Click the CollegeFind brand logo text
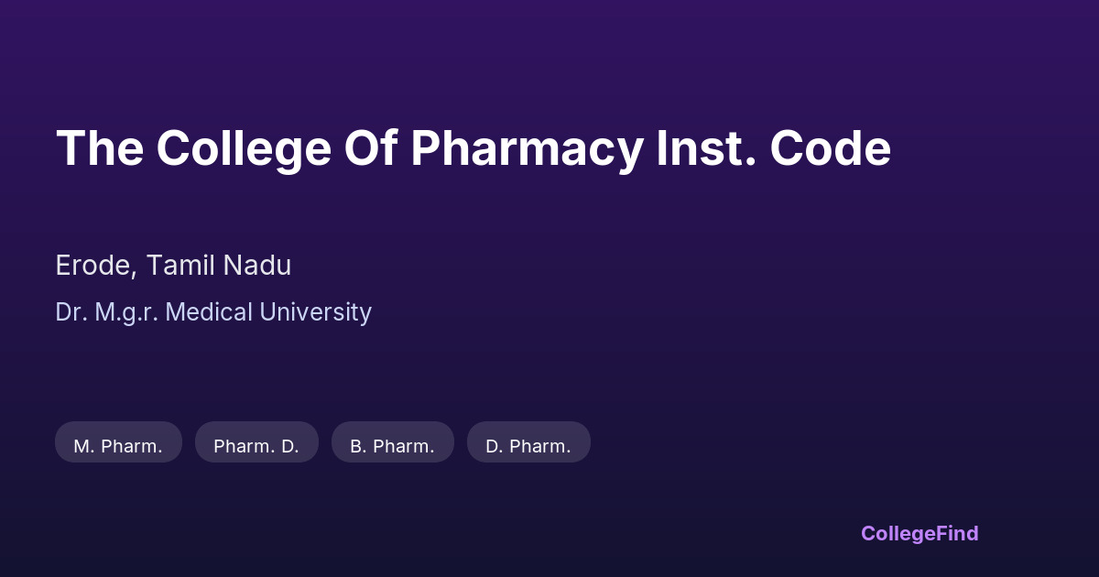1099x577 pixels. click(x=919, y=533)
